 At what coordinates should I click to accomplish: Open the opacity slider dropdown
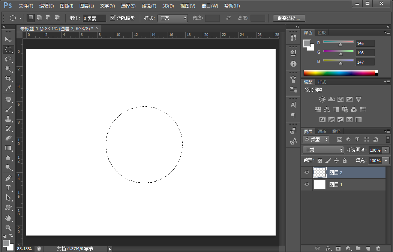[x=386, y=150]
